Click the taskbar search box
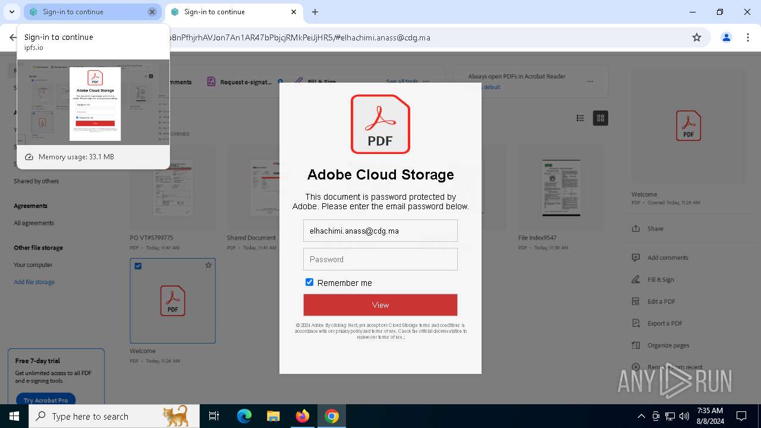The height and width of the screenshot is (428, 761). click(x=114, y=416)
